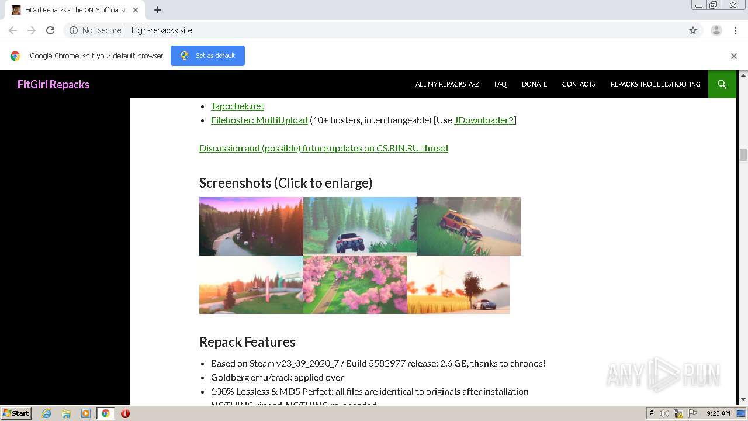This screenshot has height=421, width=748.
Task: Click the 9:23 AM taskbar clock
Action: point(718,413)
